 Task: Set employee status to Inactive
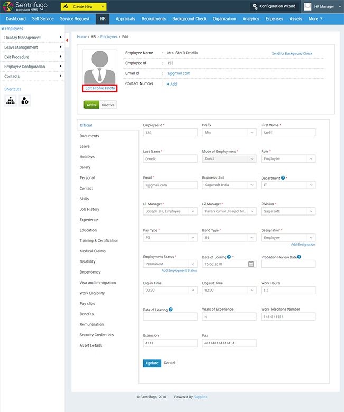click(x=108, y=105)
